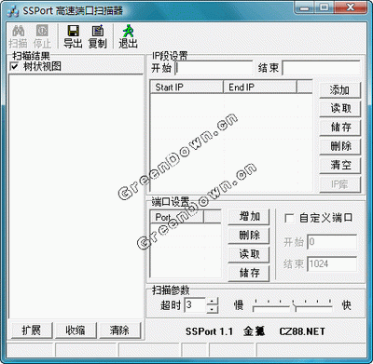Click the 退出 exit running man icon
Screen dimensions: 373x364
point(128,31)
